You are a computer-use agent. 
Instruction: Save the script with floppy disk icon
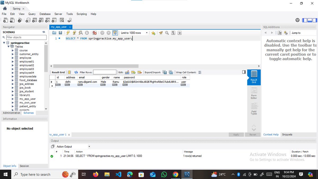60,33
